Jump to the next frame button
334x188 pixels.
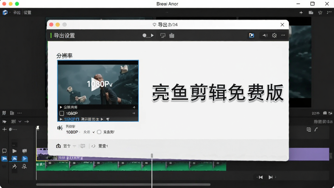[x=270, y=177]
